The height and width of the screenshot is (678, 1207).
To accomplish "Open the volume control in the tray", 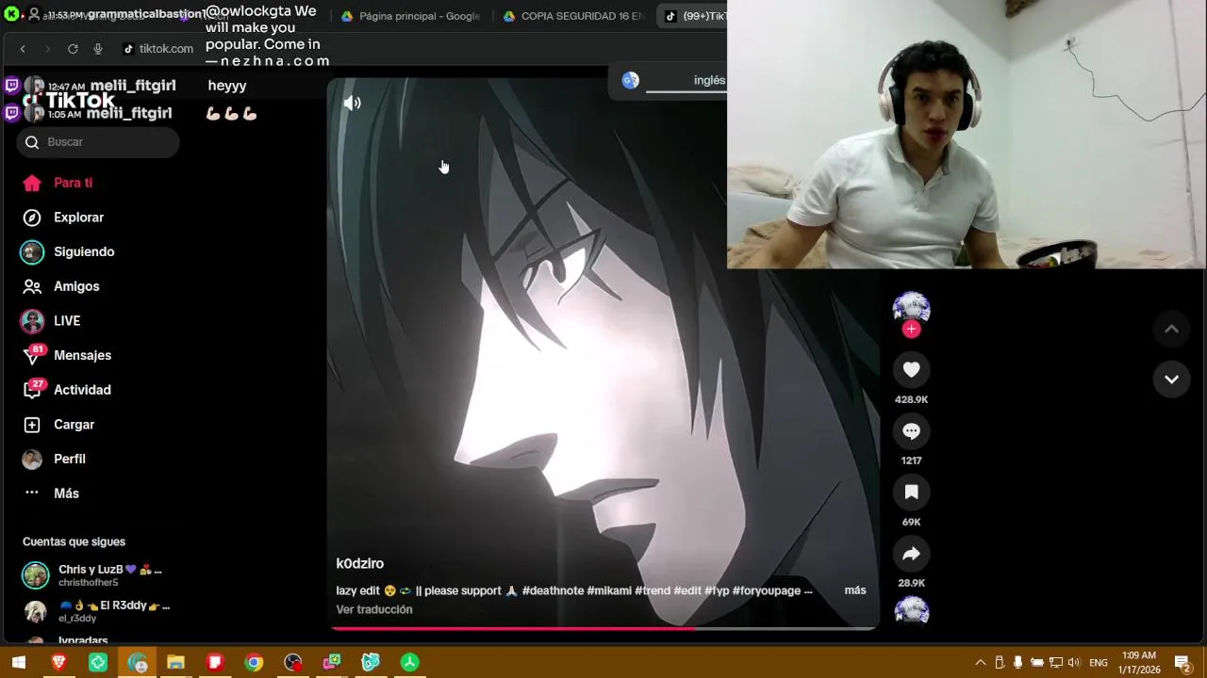I will click(x=1074, y=663).
